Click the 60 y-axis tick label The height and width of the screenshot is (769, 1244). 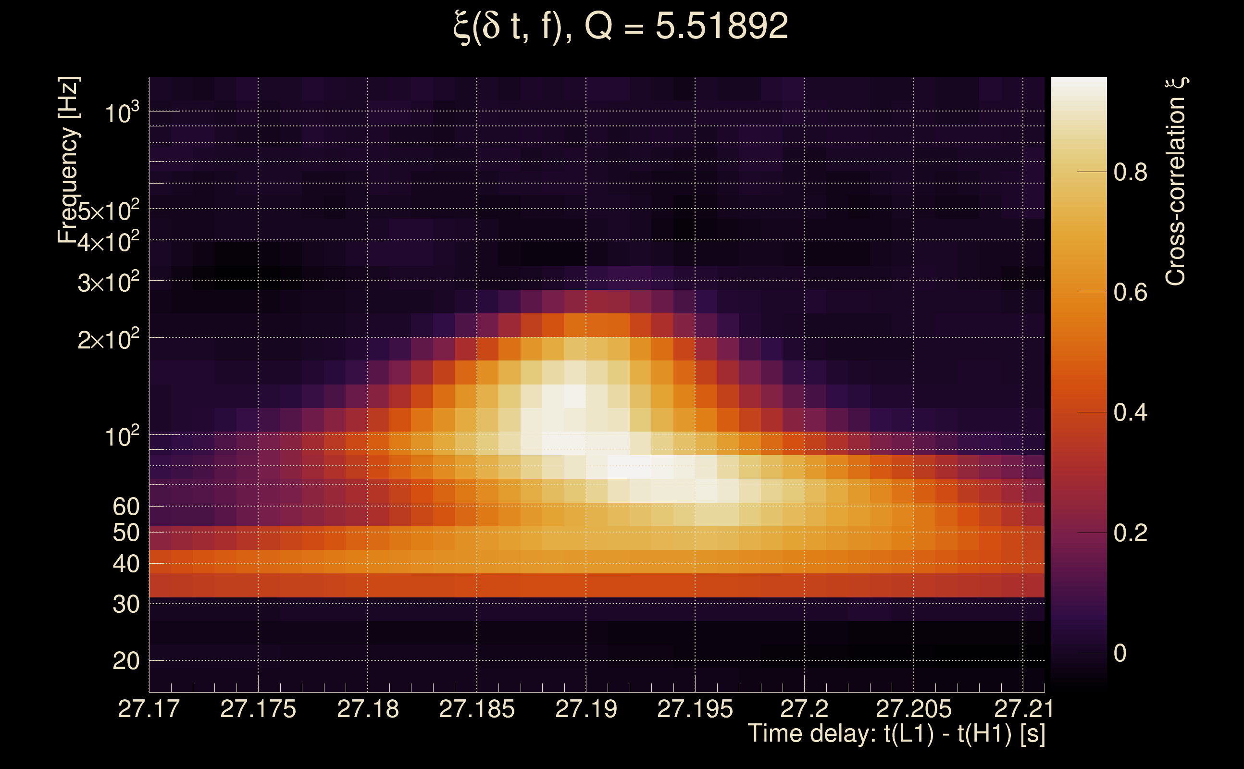125,507
